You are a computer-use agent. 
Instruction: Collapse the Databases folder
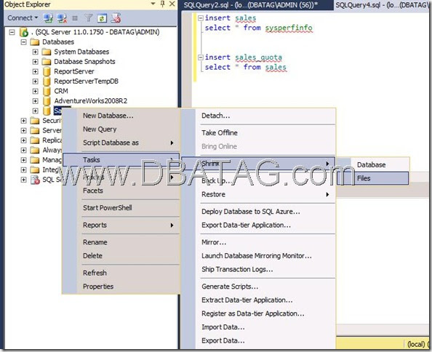tap(23, 42)
